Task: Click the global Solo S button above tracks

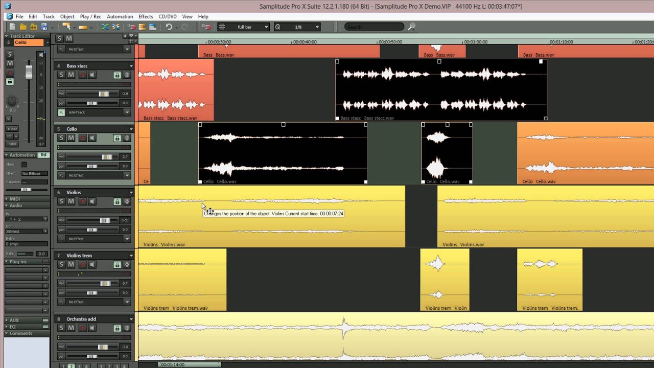Action: point(59,38)
